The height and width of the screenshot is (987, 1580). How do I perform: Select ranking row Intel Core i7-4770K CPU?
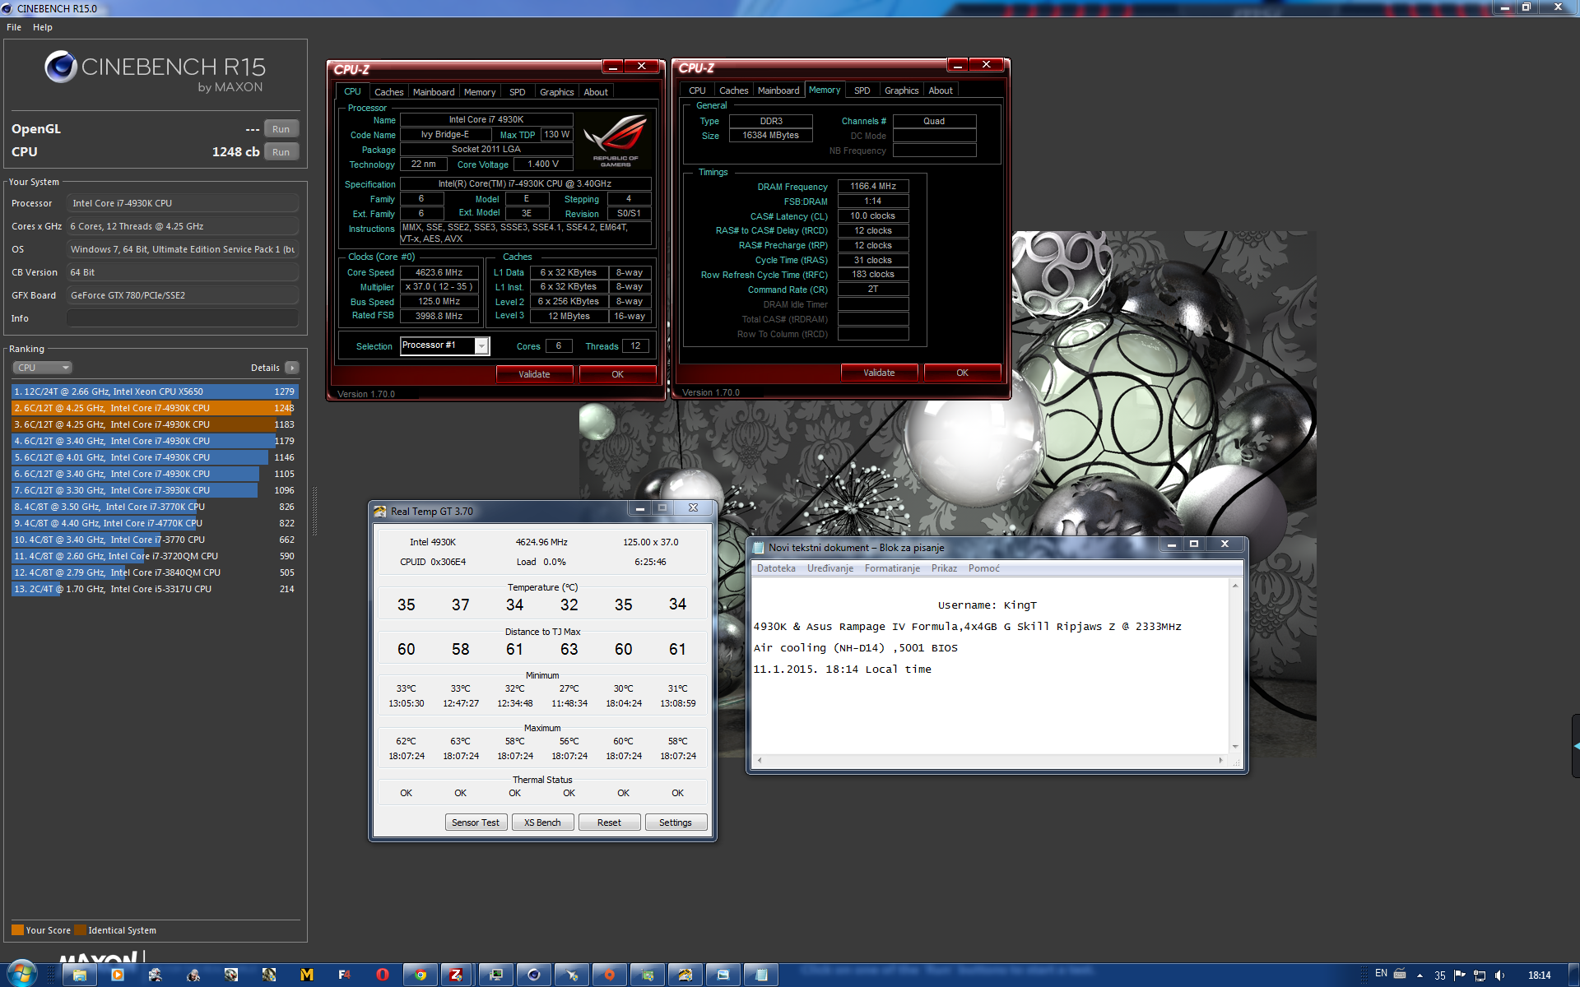[155, 523]
